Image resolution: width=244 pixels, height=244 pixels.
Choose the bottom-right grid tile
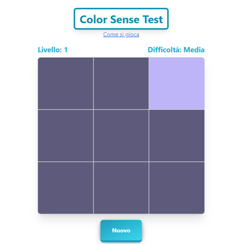pos(177,188)
